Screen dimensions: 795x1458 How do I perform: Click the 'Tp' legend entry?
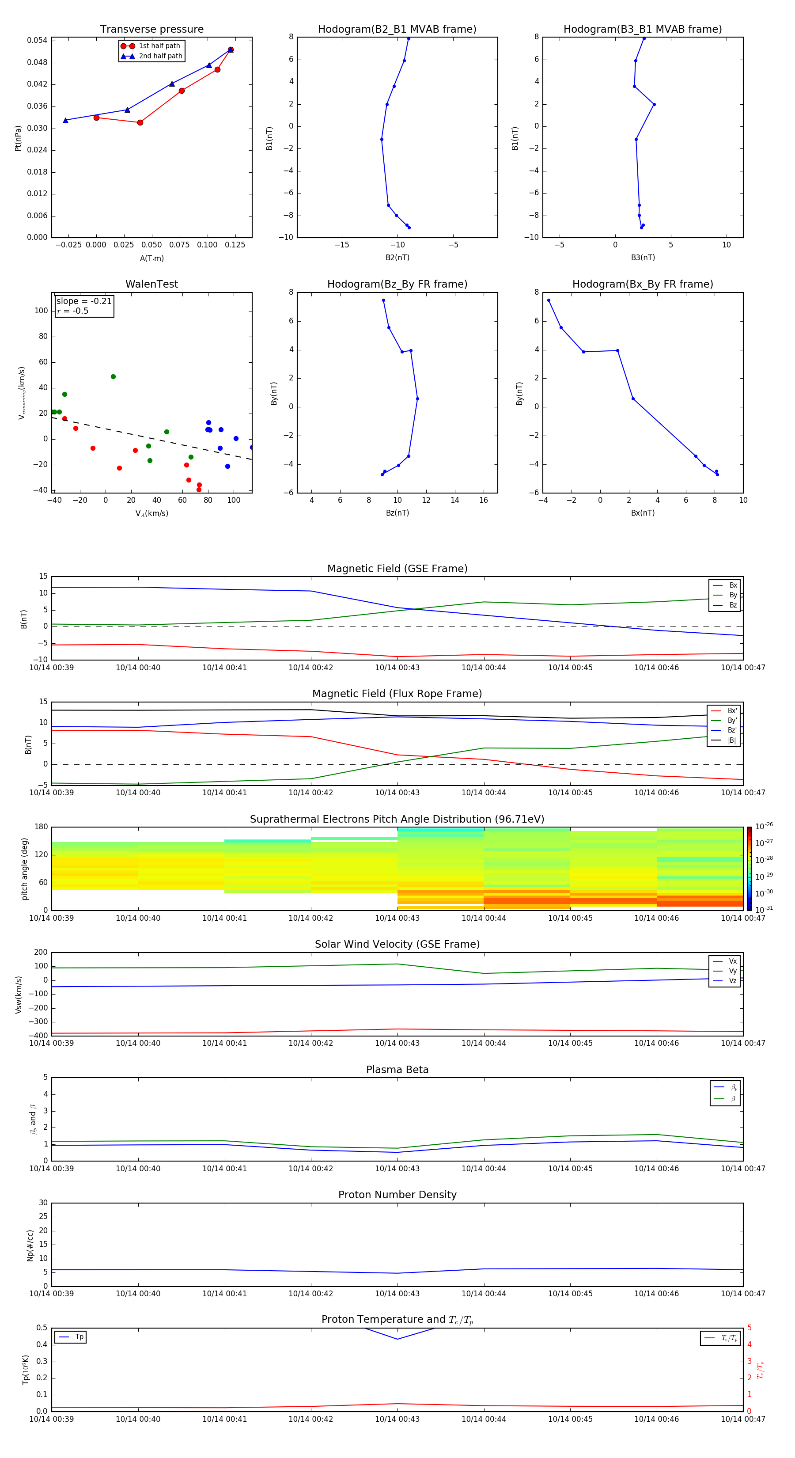point(71,1337)
